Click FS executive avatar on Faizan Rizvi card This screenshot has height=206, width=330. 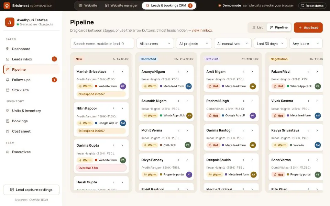(x=318, y=86)
